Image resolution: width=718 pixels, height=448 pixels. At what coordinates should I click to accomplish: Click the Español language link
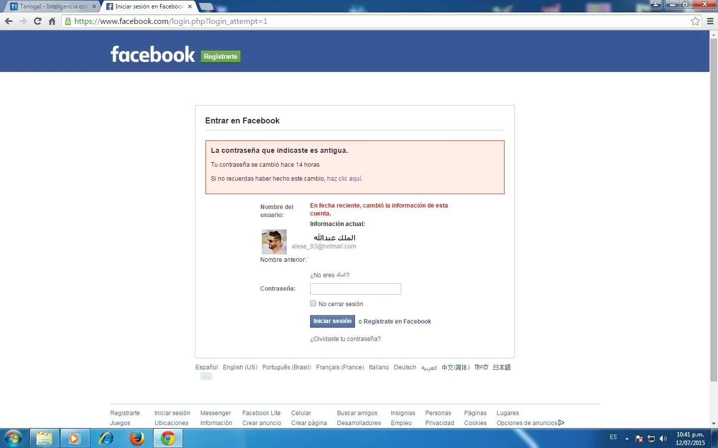pos(206,367)
